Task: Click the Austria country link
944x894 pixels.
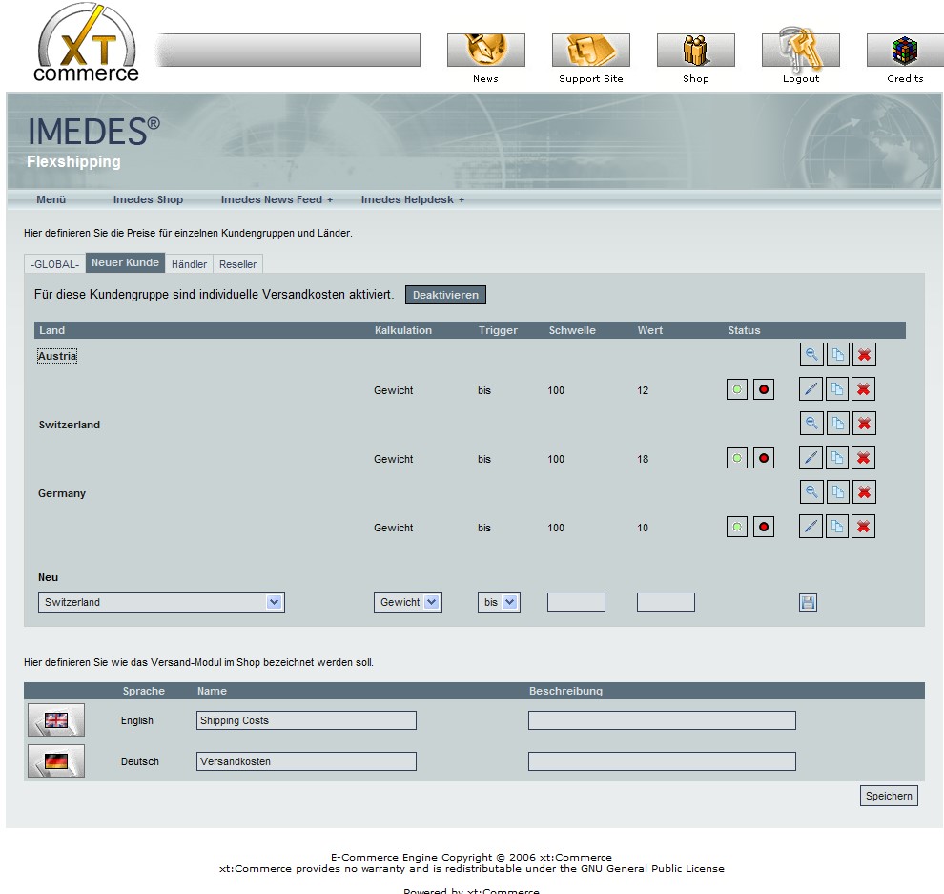Action: [57, 356]
